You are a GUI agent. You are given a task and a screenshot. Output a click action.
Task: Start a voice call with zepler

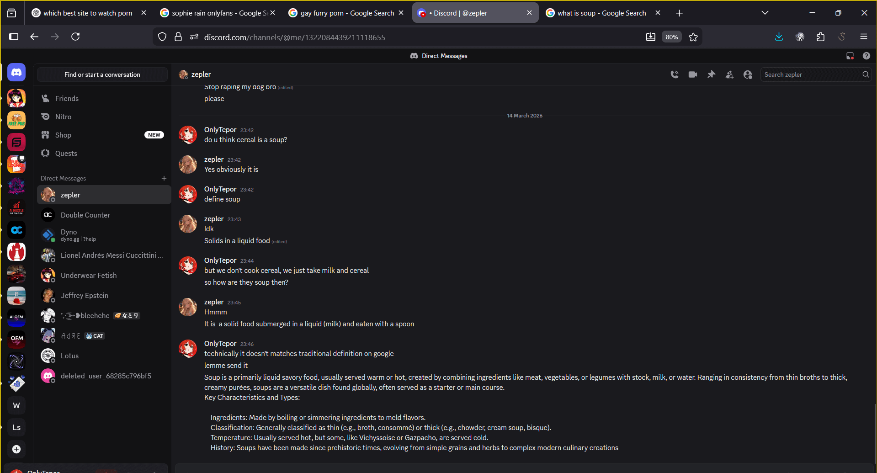click(x=675, y=74)
